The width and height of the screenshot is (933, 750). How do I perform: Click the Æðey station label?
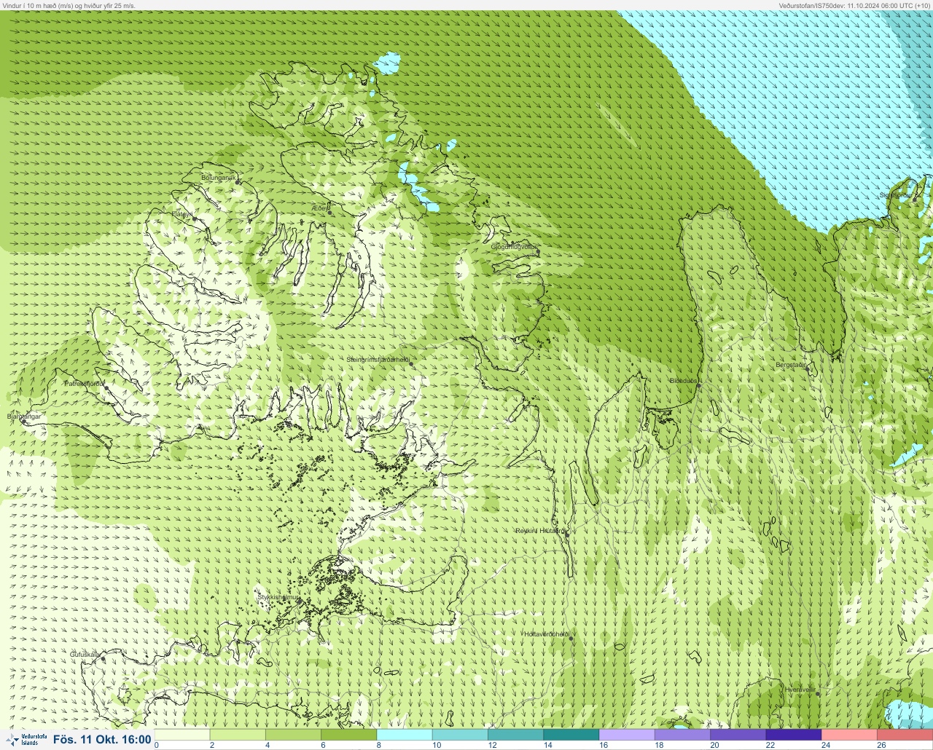tap(319, 208)
